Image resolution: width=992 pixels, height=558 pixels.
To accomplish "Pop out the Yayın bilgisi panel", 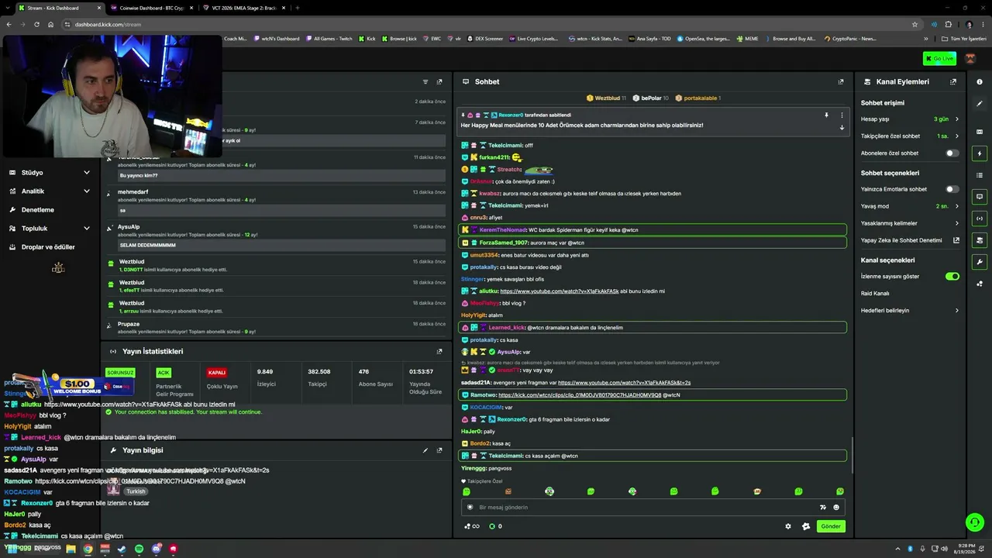I will coord(439,450).
